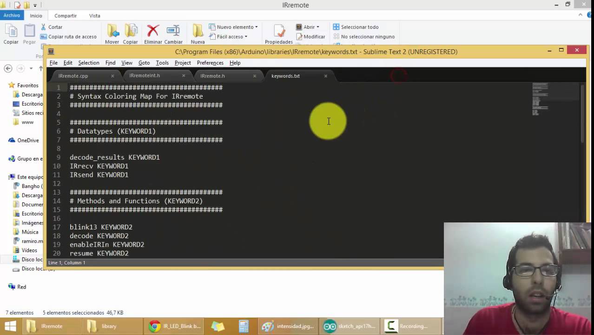Open Sublime Text Selection menu
The image size is (594, 335).
[x=88, y=63]
